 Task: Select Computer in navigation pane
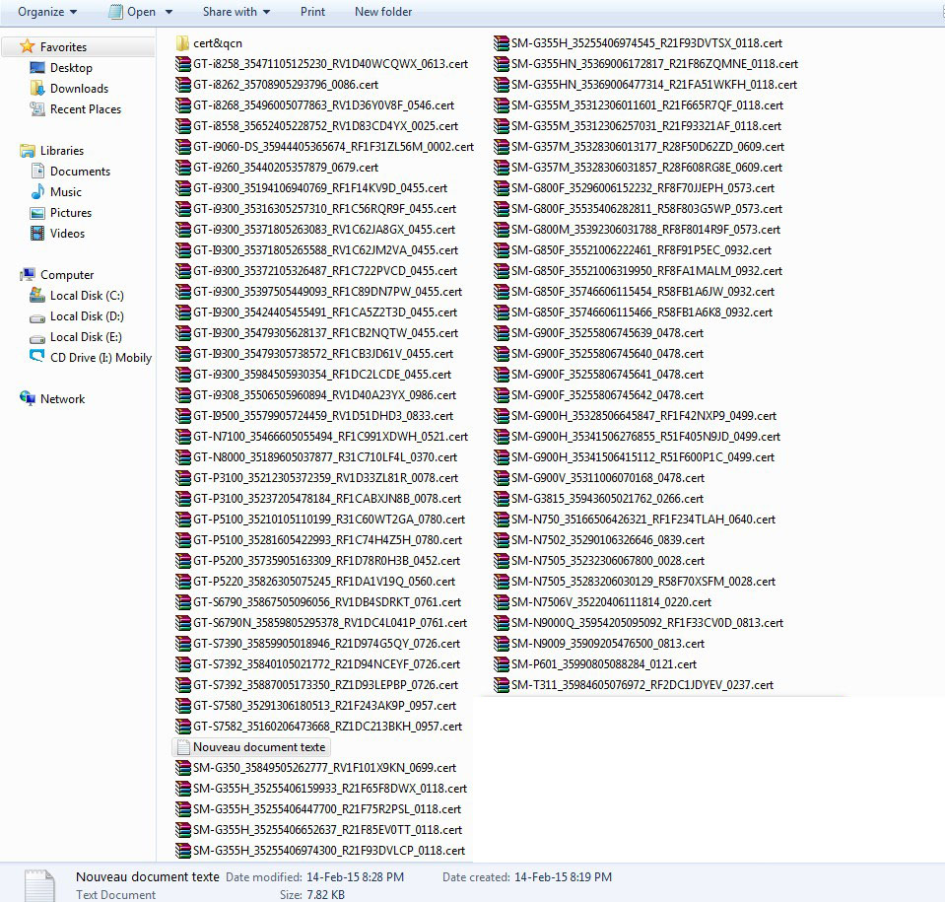tap(67, 275)
